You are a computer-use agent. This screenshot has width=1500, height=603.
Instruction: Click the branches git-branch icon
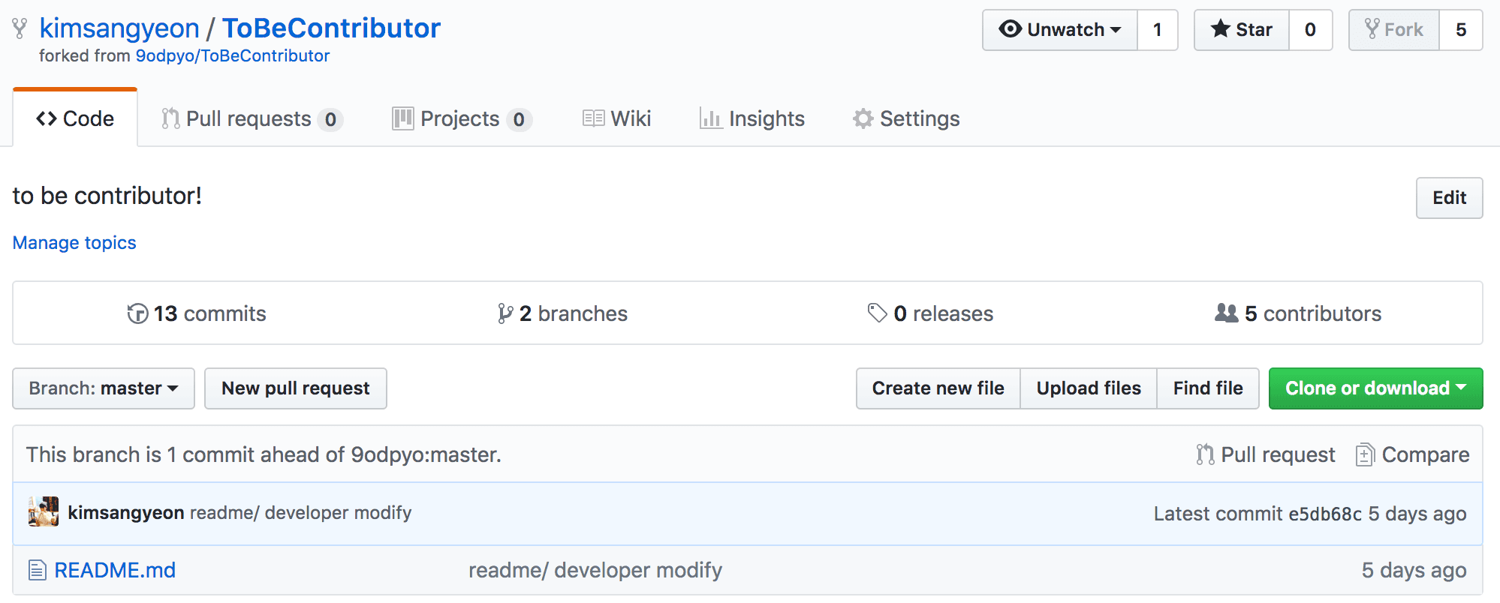click(x=505, y=313)
